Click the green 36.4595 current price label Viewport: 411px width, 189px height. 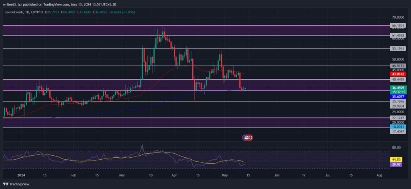click(x=399, y=88)
